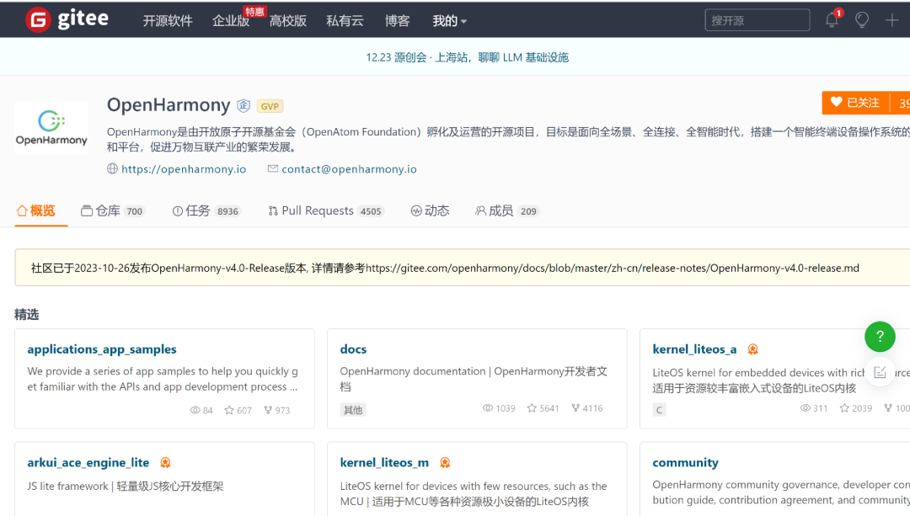Click the star count 5641 on docs
This screenshot has width=910, height=516.
(543, 408)
